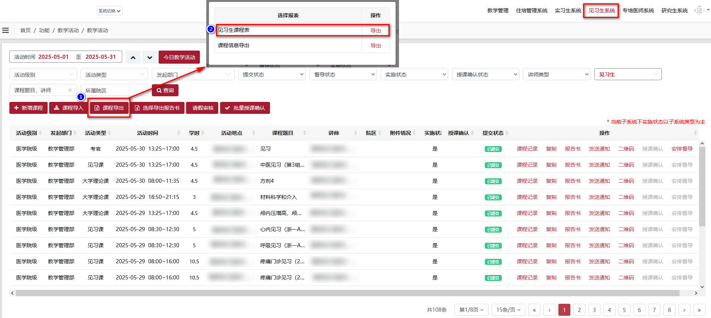
Task: Click the 课程导出 export button
Action: coord(109,108)
